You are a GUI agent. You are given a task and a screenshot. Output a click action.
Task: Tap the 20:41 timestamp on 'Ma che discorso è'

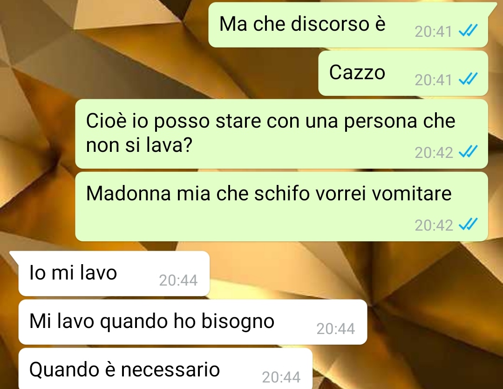[433, 32]
